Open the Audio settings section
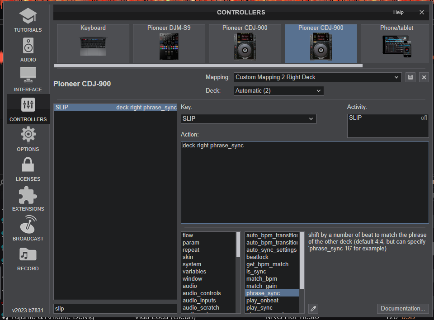 (x=28, y=50)
